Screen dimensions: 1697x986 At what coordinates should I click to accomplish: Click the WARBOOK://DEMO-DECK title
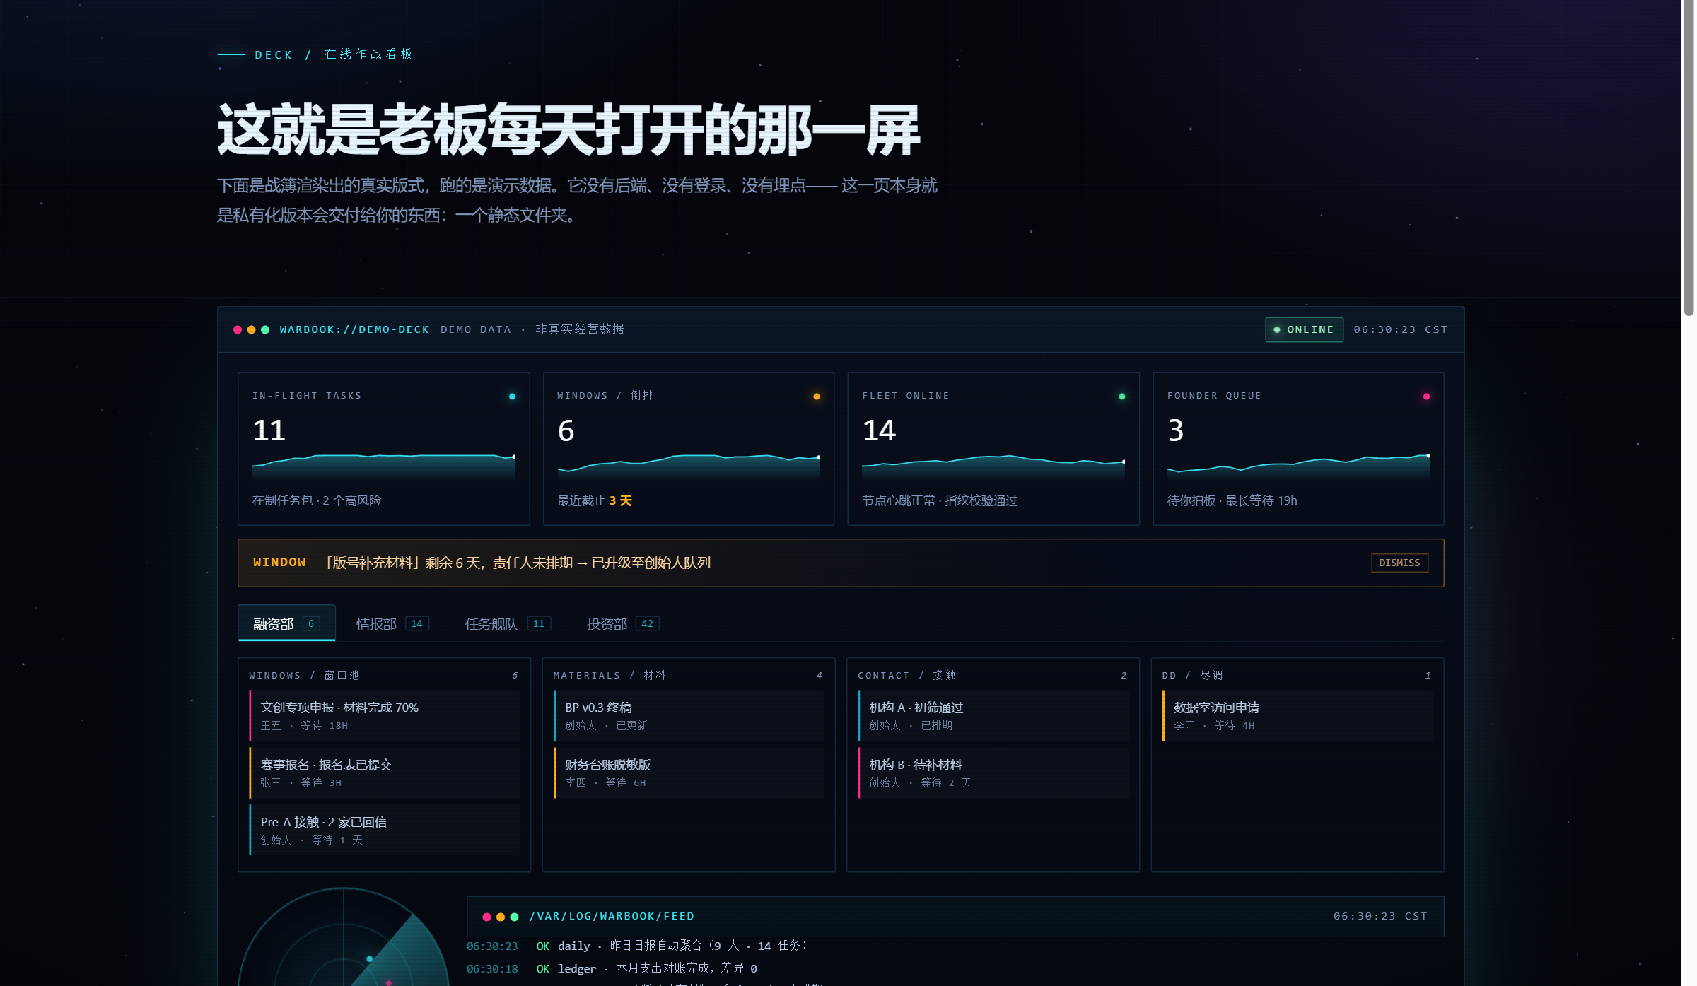(354, 329)
